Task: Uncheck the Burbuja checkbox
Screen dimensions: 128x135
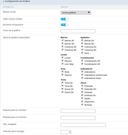Action: coord(82,104)
